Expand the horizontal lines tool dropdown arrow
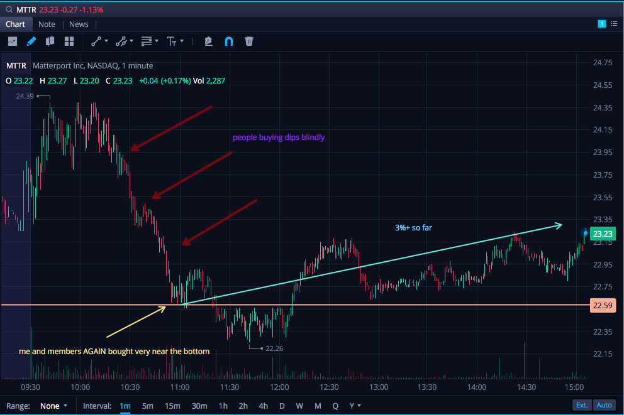The width and height of the screenshot is (624, 415). coord(157,41)
